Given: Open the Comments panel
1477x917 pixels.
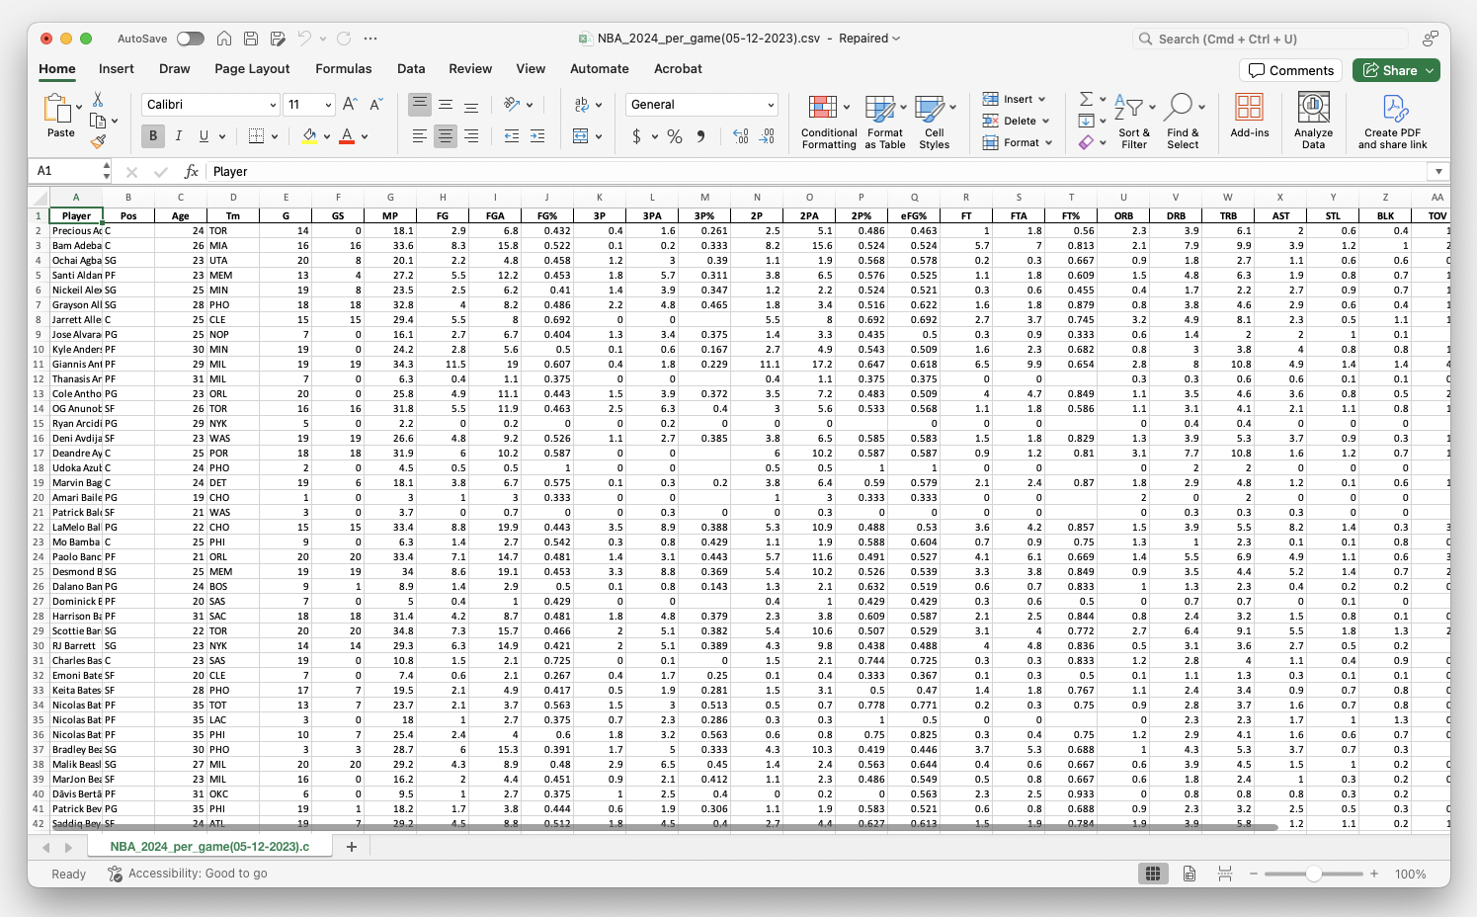Looking at the screenshot, I should [1289, 70].
